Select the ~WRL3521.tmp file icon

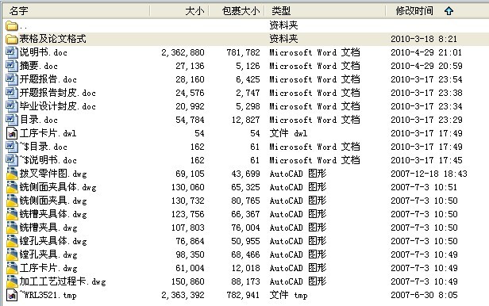pos(12,295)
